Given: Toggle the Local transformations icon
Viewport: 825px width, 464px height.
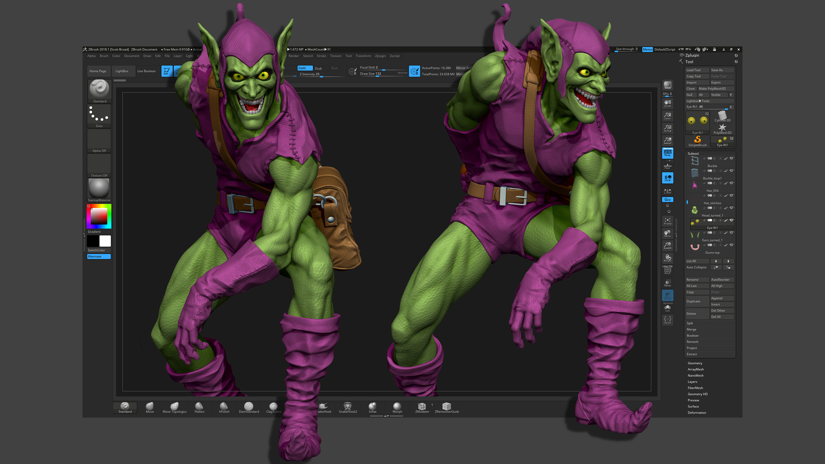Looking at the screenshot, I should (667, 178).
